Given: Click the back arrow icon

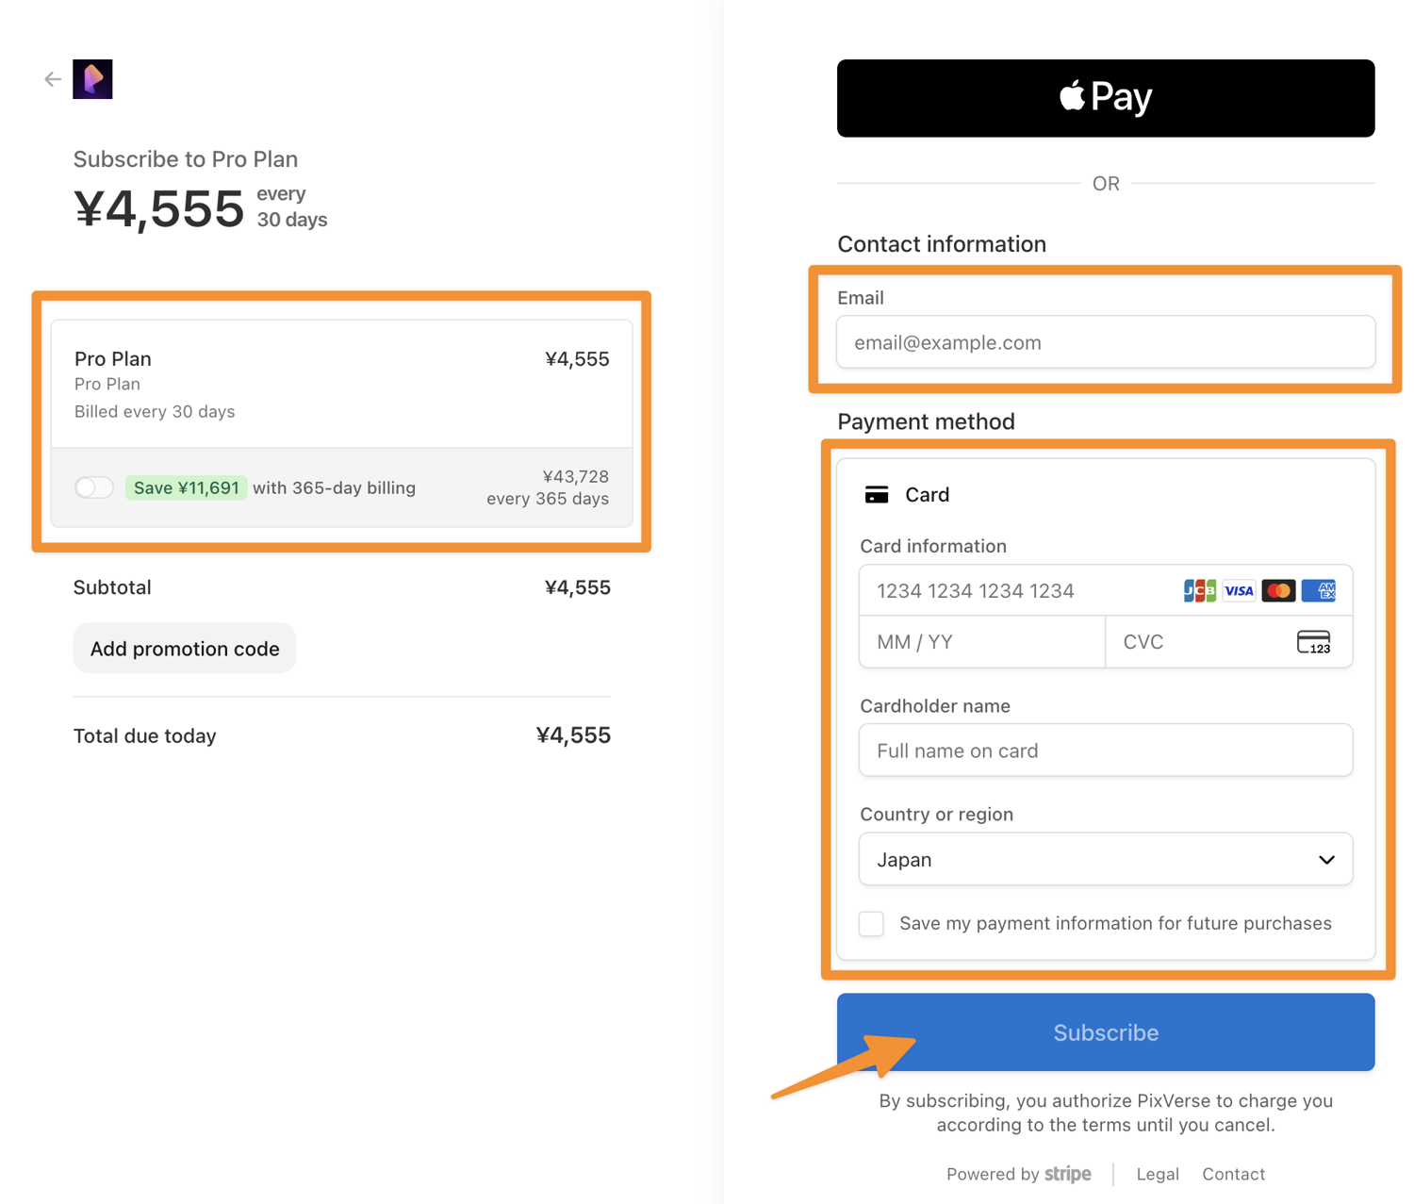Looking at the screenshot, I should click(x=53, y=80).
